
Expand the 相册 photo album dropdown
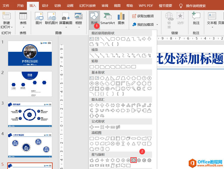(x=79, y=27)
